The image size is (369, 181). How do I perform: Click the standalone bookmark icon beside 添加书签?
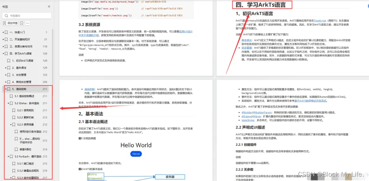point(22,23)
